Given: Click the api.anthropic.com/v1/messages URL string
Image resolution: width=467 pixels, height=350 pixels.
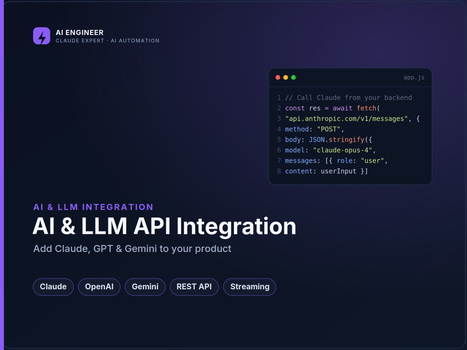Looking at the screenshot, I should pyautogui.click(x=347, y=119).
